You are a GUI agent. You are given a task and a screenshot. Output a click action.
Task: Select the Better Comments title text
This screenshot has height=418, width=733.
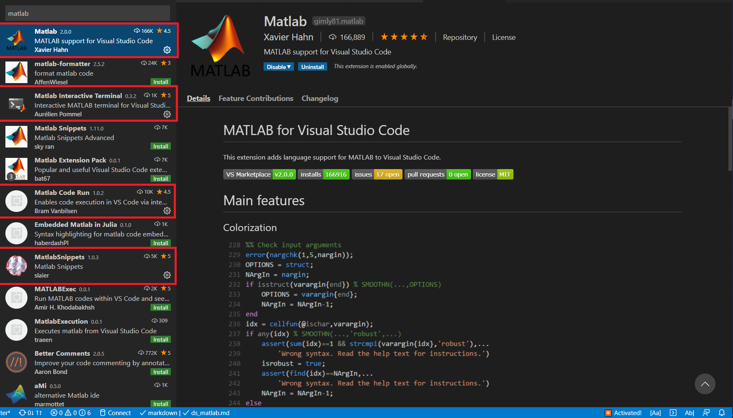pos(62,354)
